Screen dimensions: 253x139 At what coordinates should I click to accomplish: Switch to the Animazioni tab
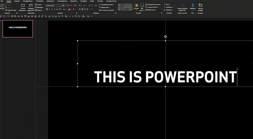(x=50, y=1)
